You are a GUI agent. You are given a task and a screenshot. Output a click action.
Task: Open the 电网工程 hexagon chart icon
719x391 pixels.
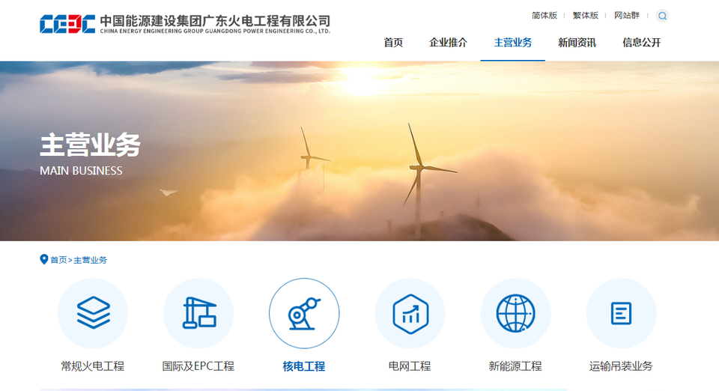[x=410, y=314]
